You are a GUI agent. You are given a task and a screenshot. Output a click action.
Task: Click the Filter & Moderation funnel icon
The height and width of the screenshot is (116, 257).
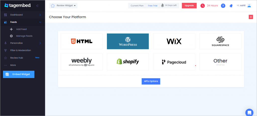click(6, 50)
